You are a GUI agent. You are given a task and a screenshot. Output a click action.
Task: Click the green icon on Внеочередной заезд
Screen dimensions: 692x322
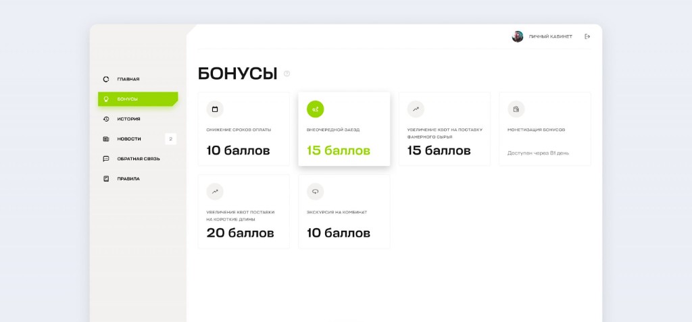315,109
